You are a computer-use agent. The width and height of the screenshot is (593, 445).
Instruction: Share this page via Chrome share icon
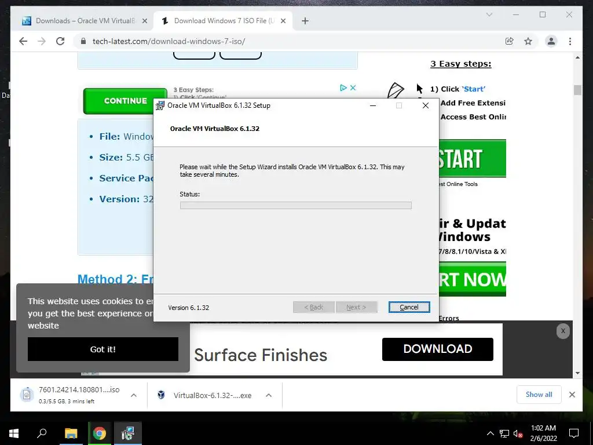[x=510, y=41]
